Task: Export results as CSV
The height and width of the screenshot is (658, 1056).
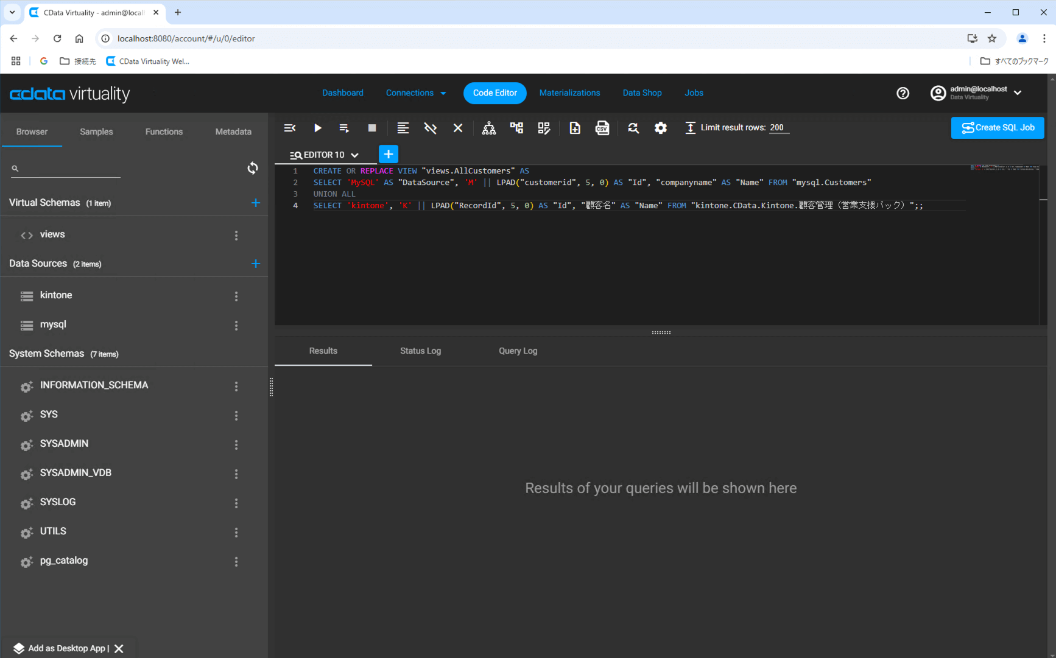Action: point(602,128)
